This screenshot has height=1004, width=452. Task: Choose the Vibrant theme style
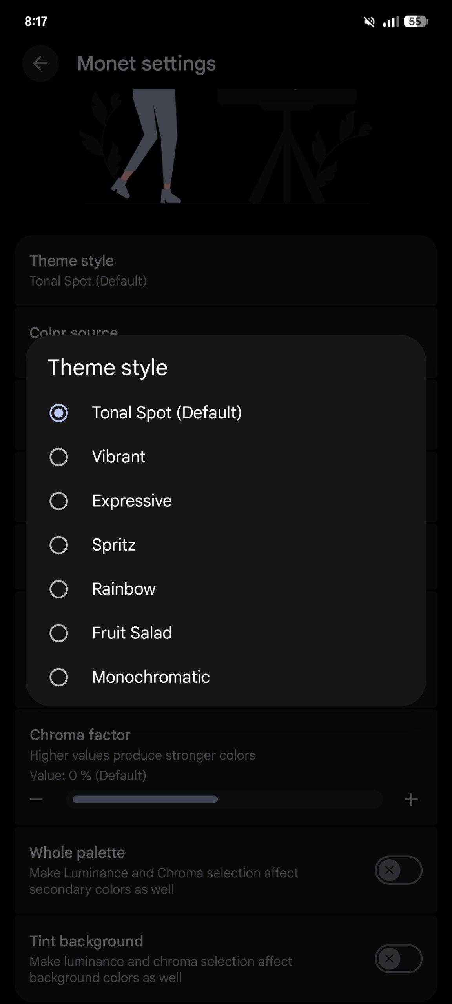[x=58, y=457]
